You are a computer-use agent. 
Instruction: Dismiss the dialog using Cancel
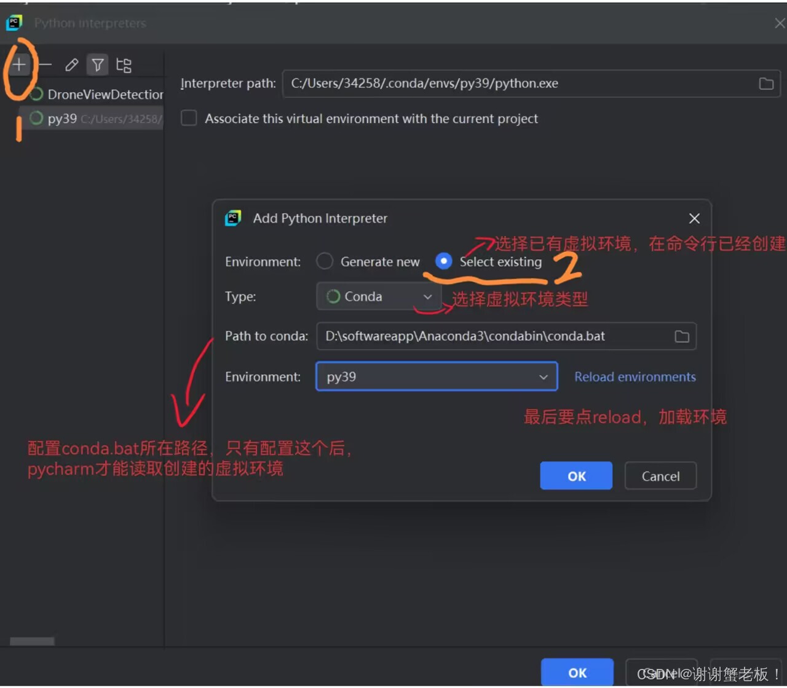point(660,476)
